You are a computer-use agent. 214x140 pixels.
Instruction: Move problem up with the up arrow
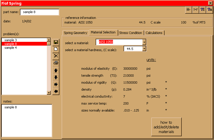click(x=56, y=70)
